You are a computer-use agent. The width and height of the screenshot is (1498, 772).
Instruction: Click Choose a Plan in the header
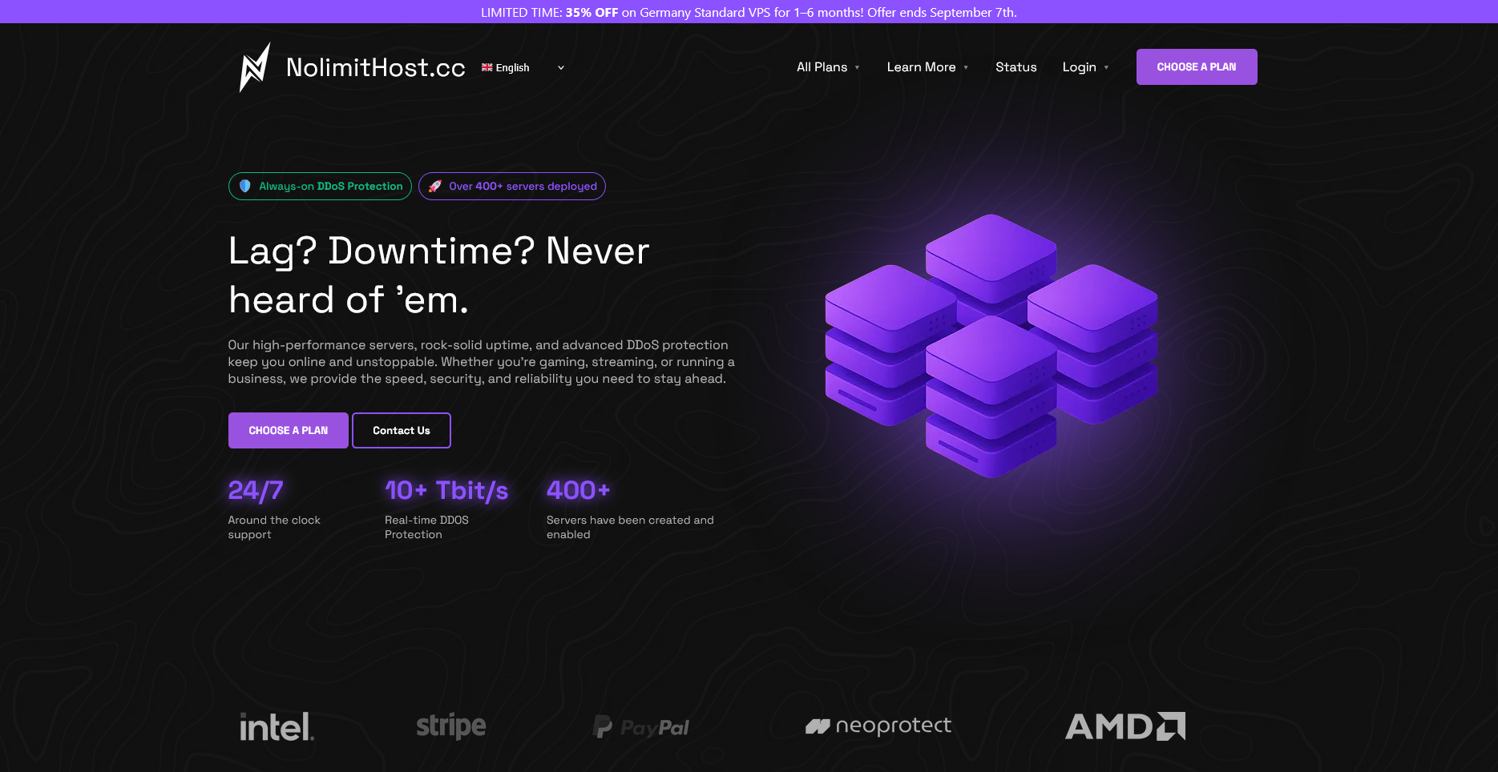1197,67
